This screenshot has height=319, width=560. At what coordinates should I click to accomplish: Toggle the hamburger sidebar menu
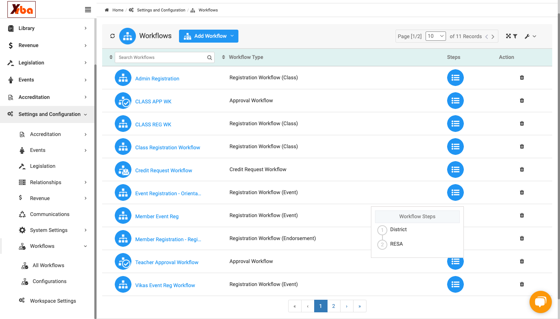click(88, 10)
